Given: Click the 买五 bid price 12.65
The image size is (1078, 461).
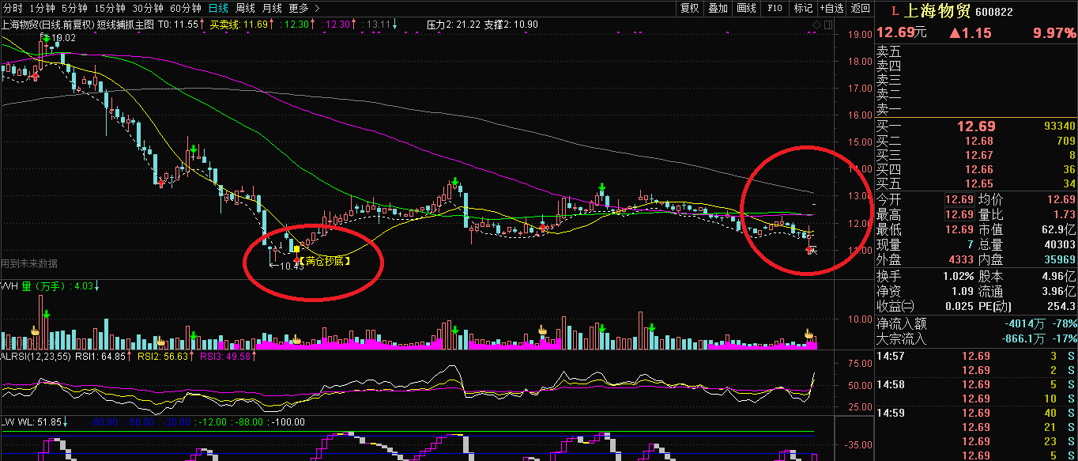Looking at the screenshot, I should coord(979,184).
